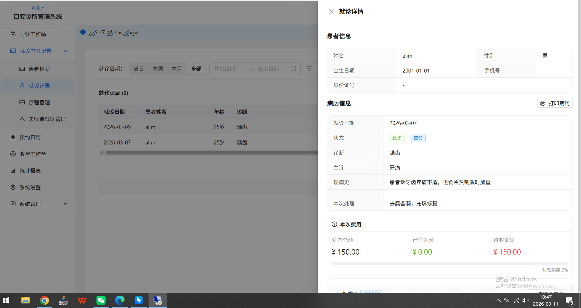The image size is (581, 308).
Task: Click the 打印病历 print button
Action: pos(555,103)
